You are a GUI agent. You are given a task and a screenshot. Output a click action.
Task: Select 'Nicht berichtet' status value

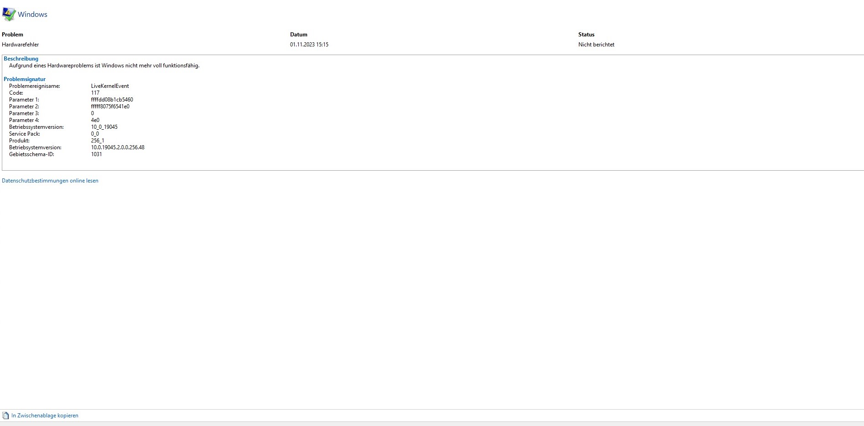pos(596,45)
